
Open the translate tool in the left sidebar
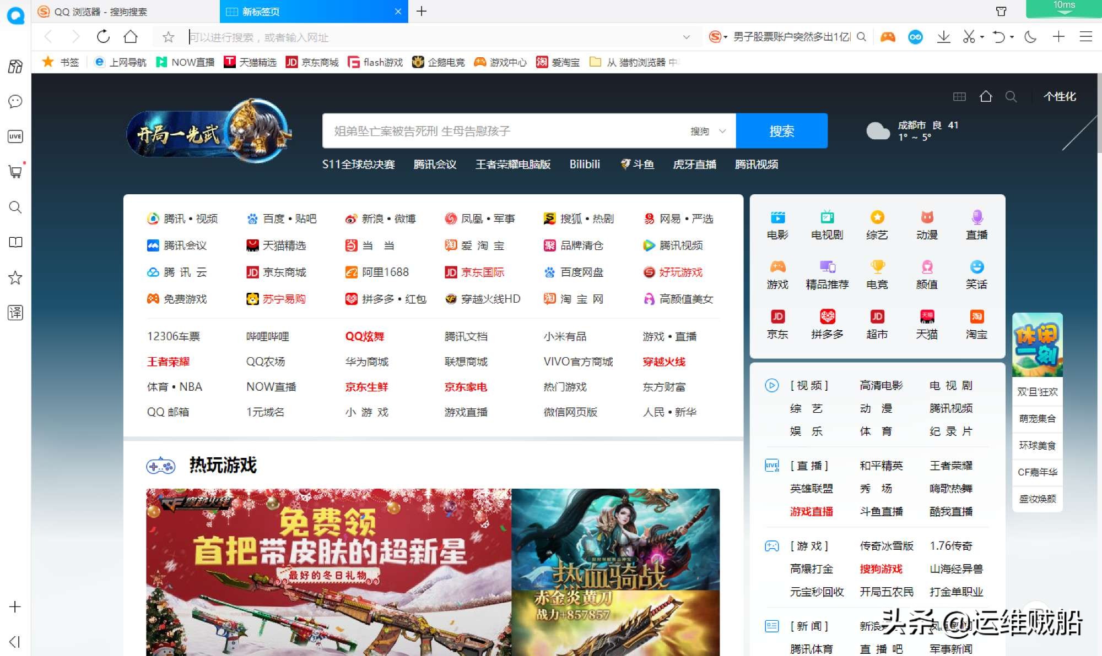(x=15, y=313)
